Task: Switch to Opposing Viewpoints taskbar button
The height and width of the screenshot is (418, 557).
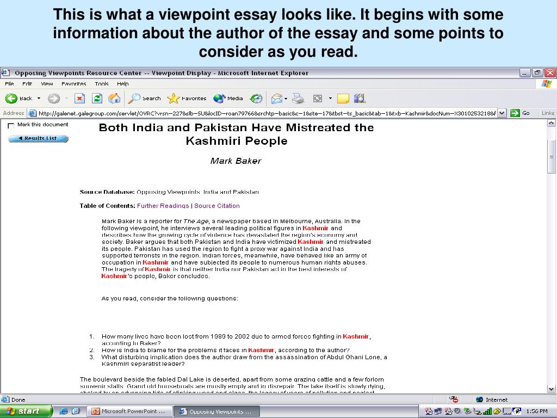Action: (218, 411)
